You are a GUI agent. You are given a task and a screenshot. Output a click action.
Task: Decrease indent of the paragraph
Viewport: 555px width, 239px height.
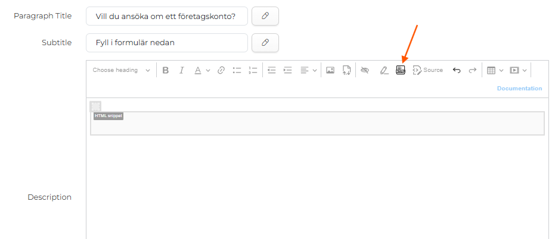[x=271, y=70]
